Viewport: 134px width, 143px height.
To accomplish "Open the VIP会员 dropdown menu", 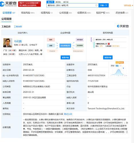I will pyautogui.click(x=128, y=5).
